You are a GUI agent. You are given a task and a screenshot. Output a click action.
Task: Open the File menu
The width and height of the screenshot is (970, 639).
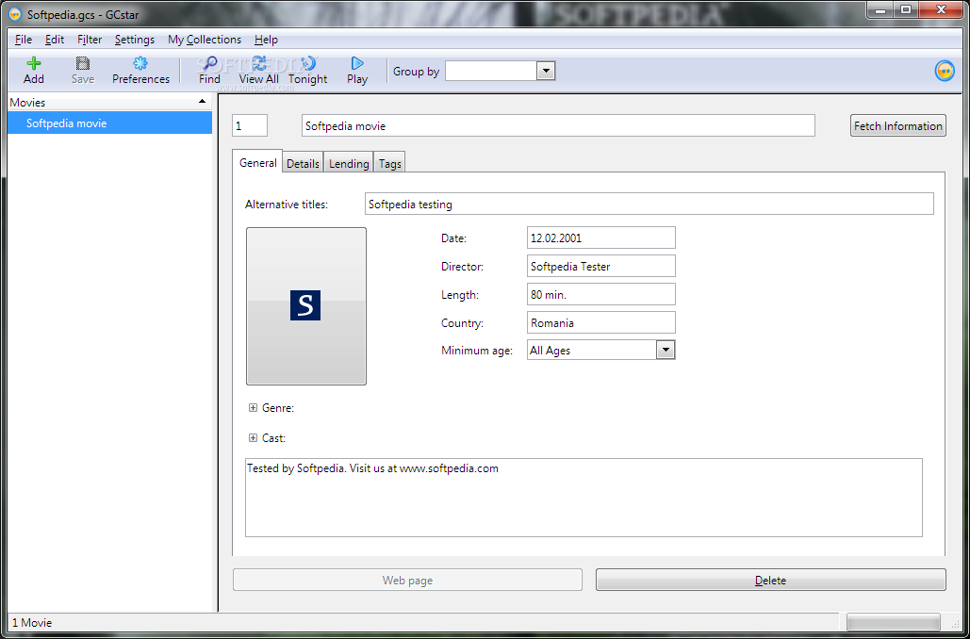[x=24, y=40]
